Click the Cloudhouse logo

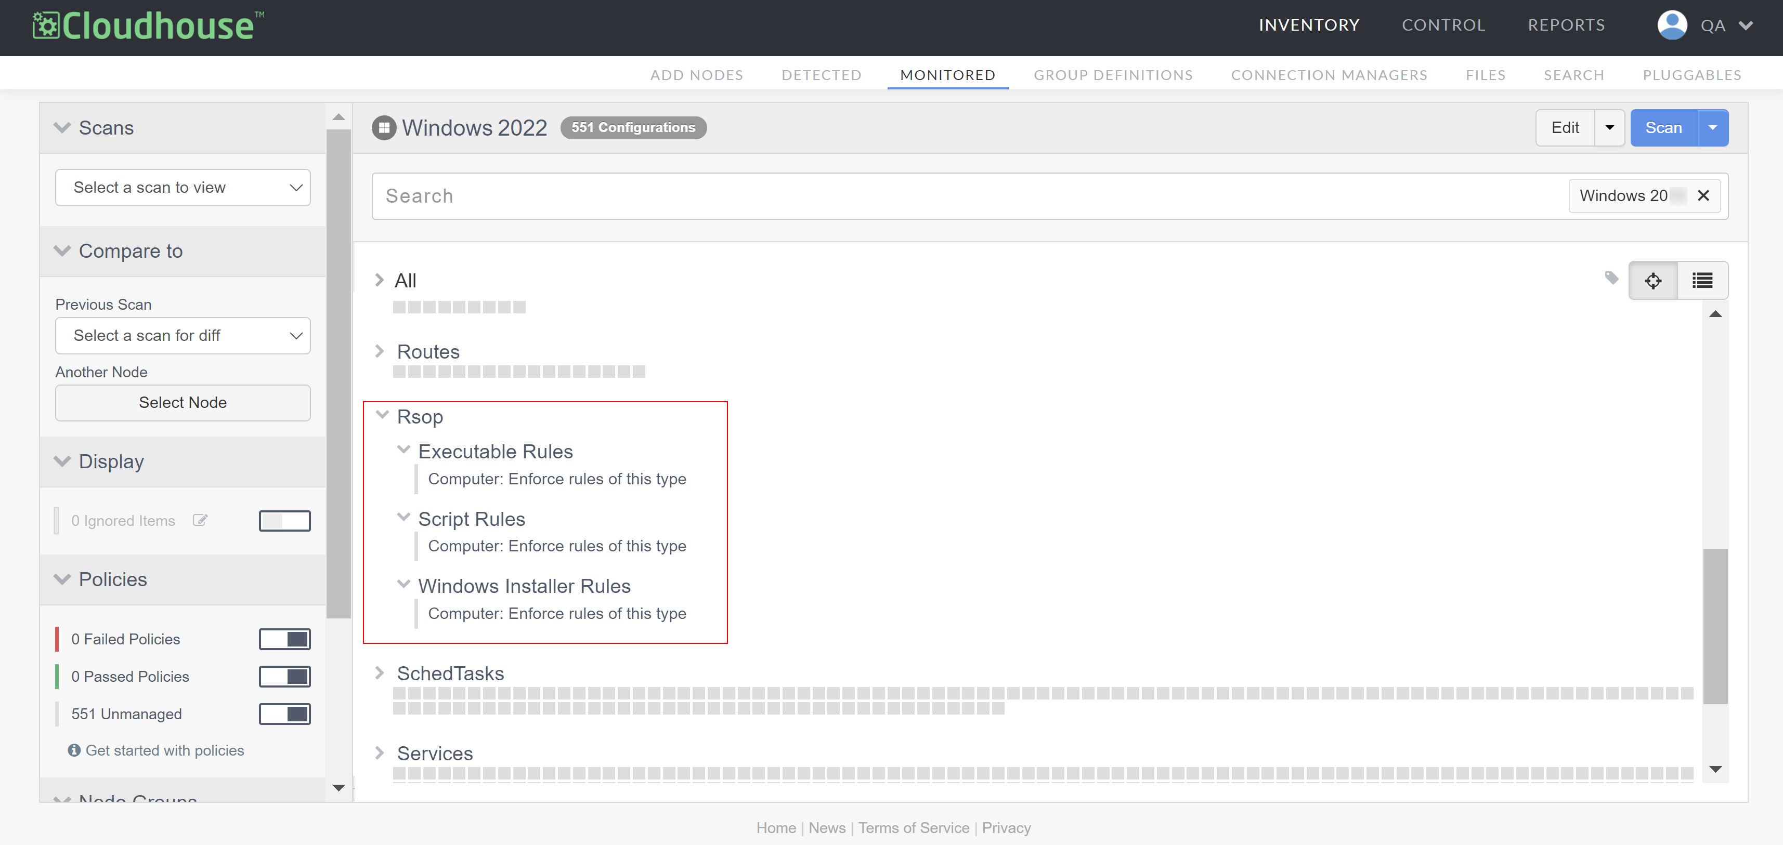pos(148,25)
